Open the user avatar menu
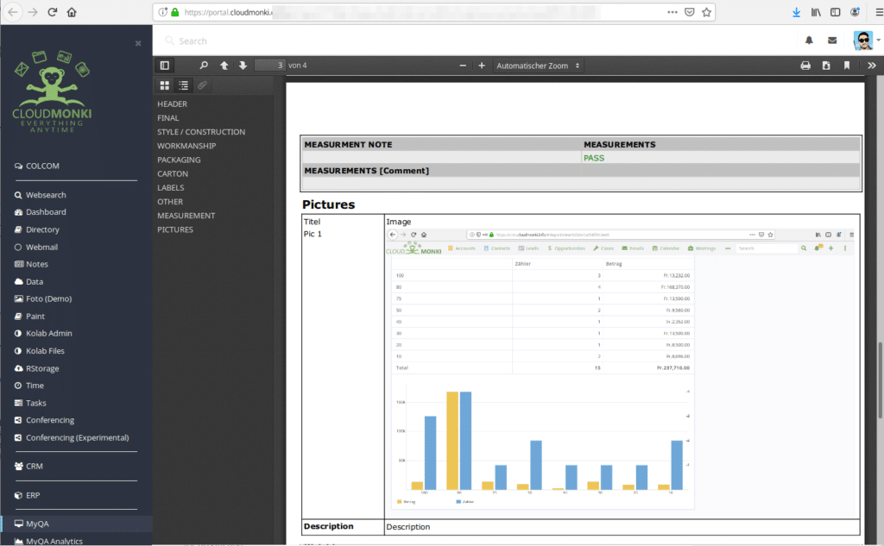Image resolution: width=884 pixels, height=546 pixels. (x=866, y=40)
